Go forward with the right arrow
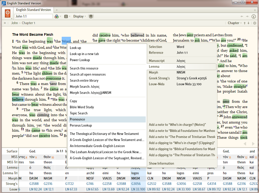Viewport: 259px width, 193px height. [247, 16]
